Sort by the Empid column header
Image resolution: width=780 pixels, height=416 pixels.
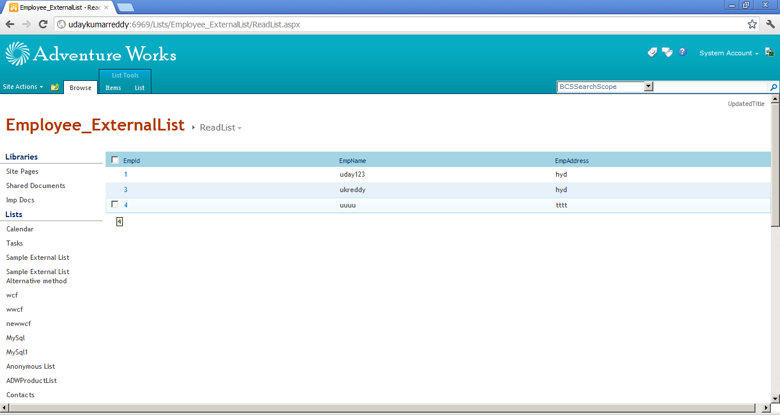point(131,161)
